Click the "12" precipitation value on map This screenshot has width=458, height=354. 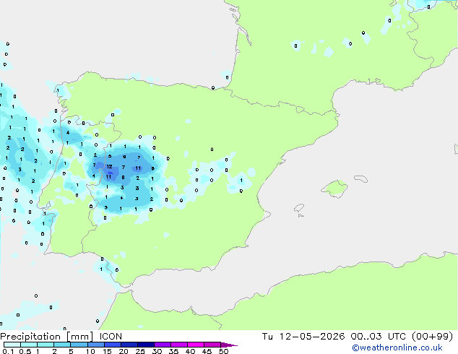coord(109,166)
